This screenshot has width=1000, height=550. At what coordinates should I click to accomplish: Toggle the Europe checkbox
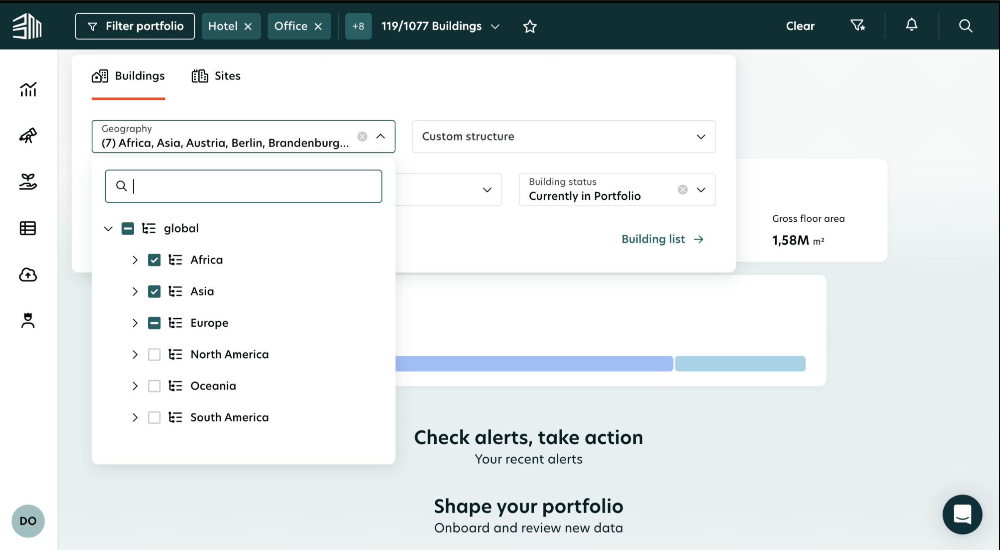click(154, 323)
